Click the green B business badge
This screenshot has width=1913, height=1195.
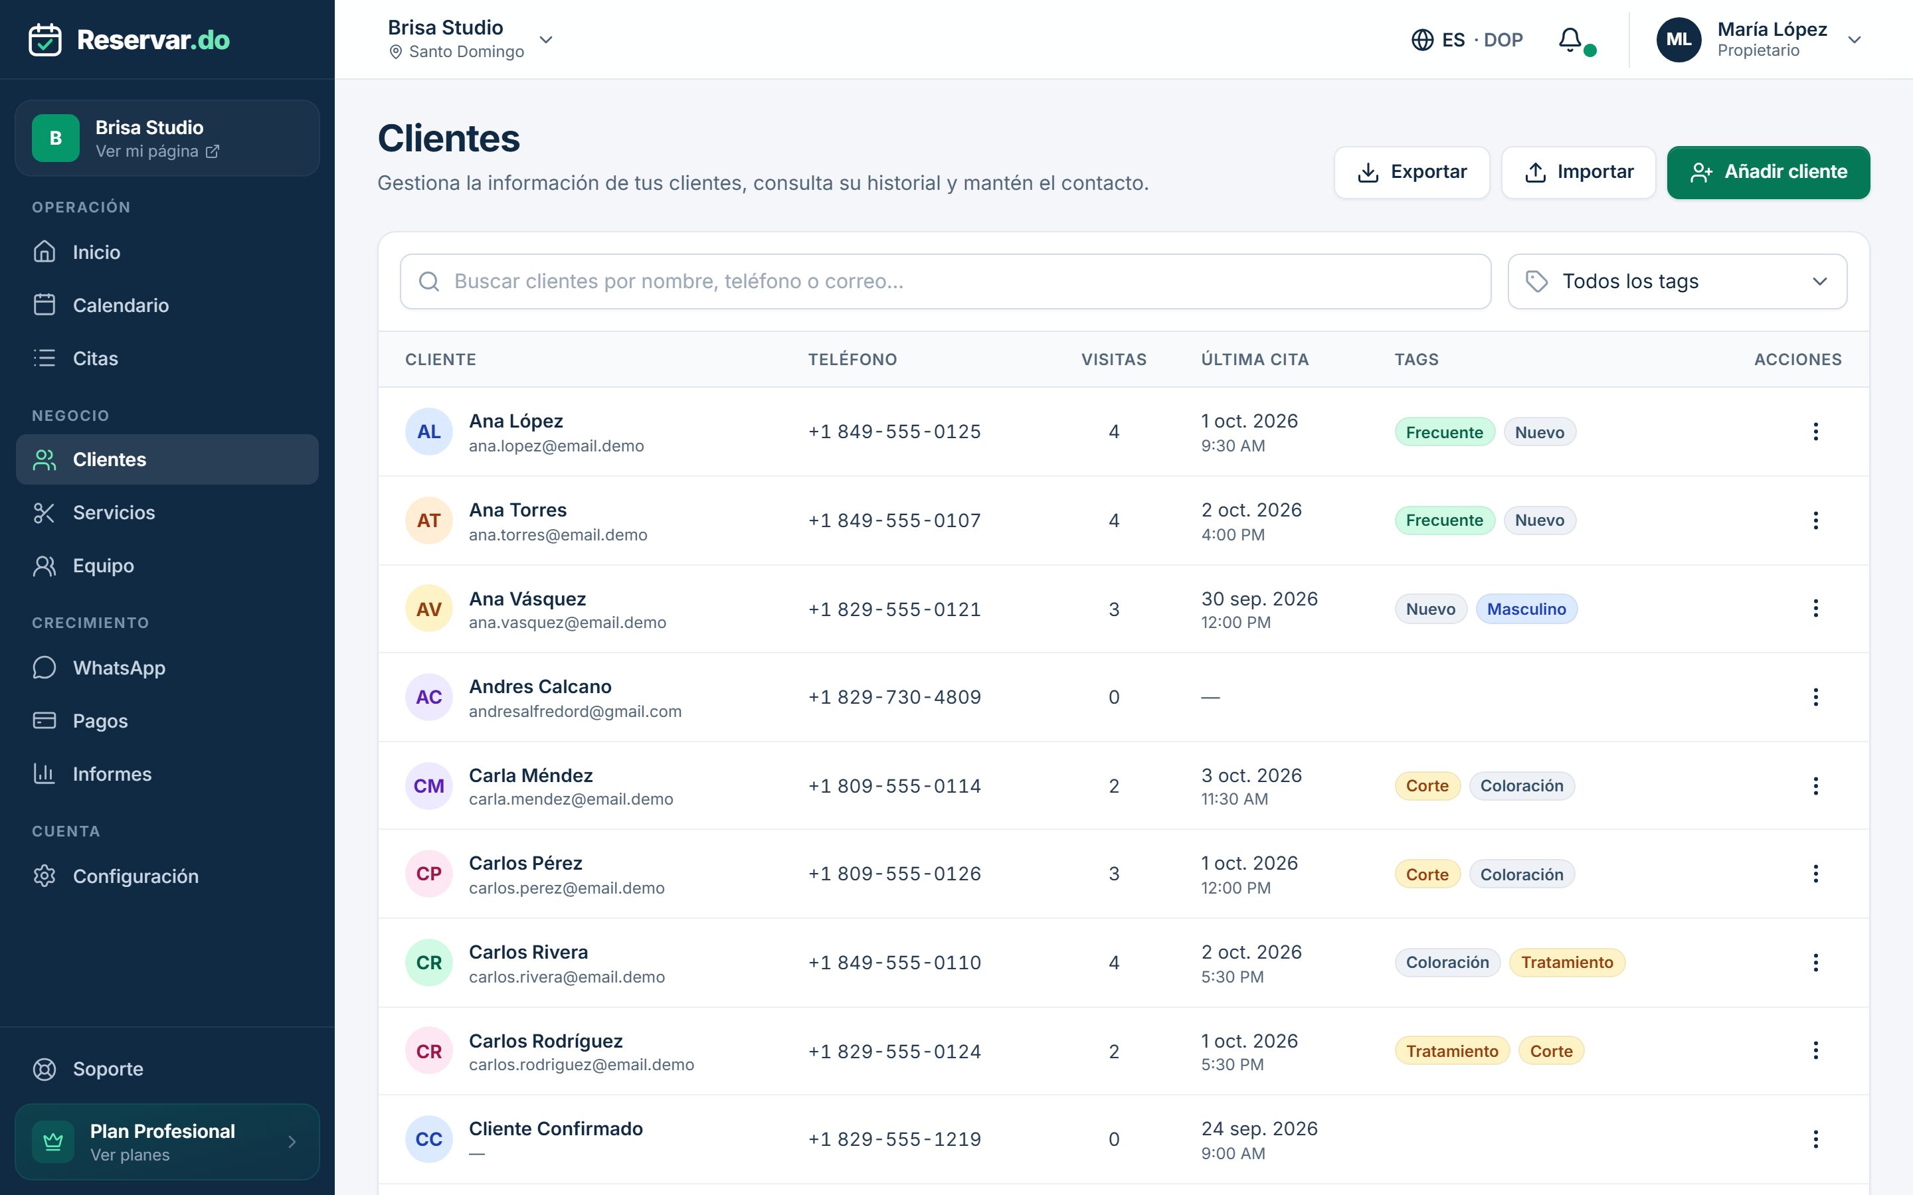pos(55,138)
